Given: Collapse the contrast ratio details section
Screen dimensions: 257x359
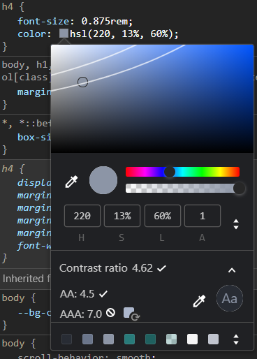Looking at the screenshot, I should (x=232, y=270).
